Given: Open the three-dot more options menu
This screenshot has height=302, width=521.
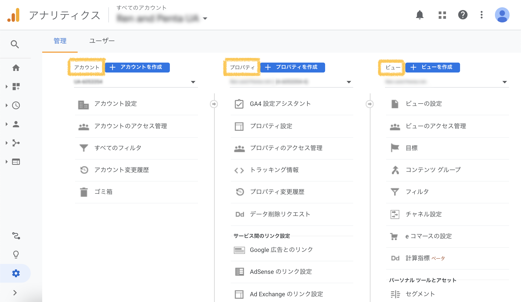Looking at the screenshot, I should click(481, 15).
